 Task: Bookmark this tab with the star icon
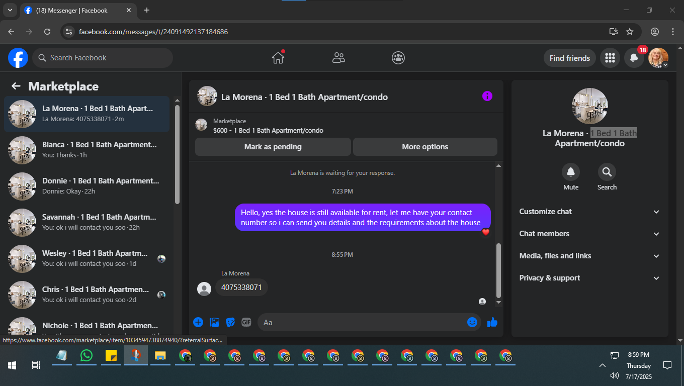(x=630, y=32)
